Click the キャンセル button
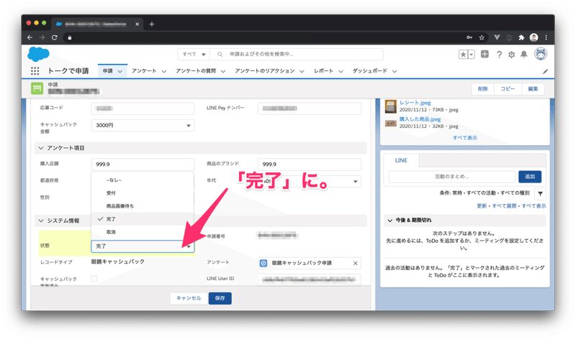 click(x=189, y=298)
